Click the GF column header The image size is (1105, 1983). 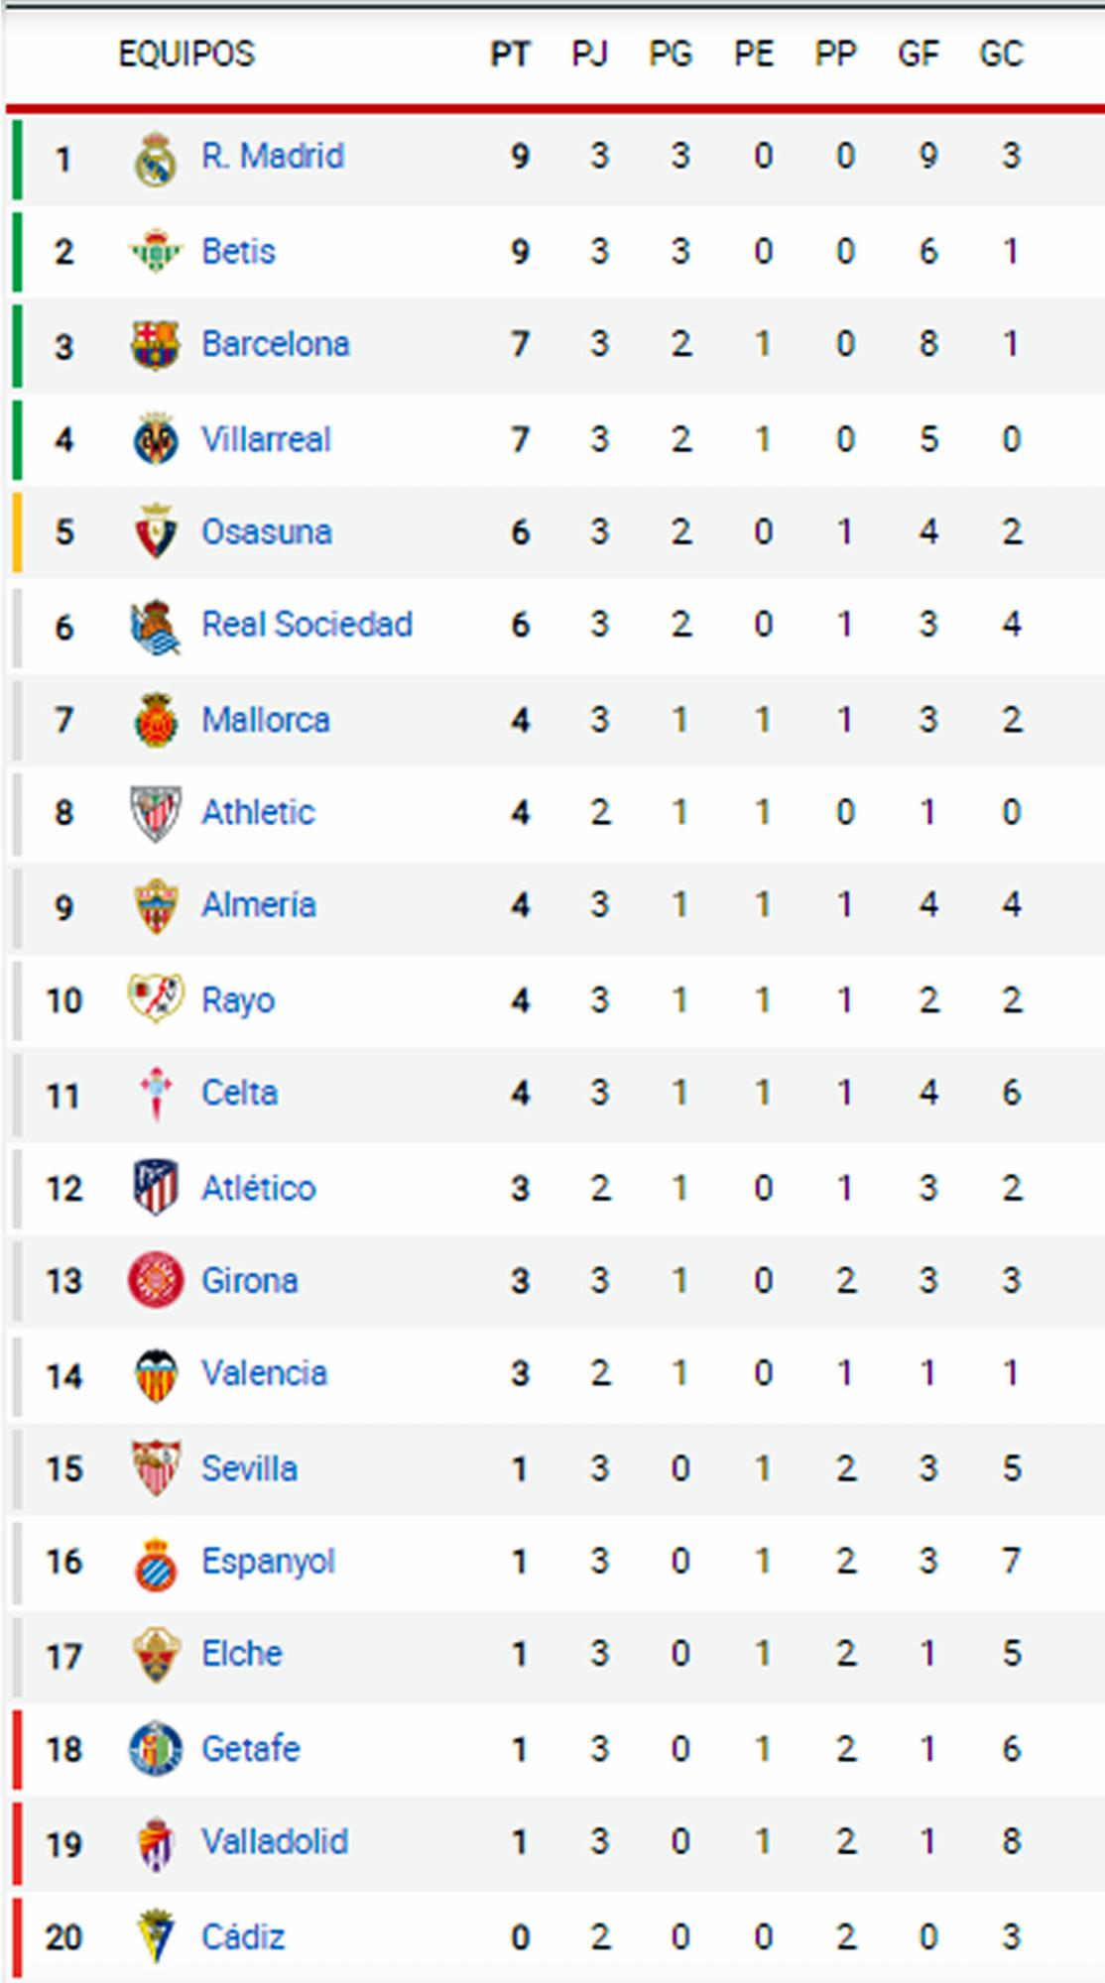[918, 54]
